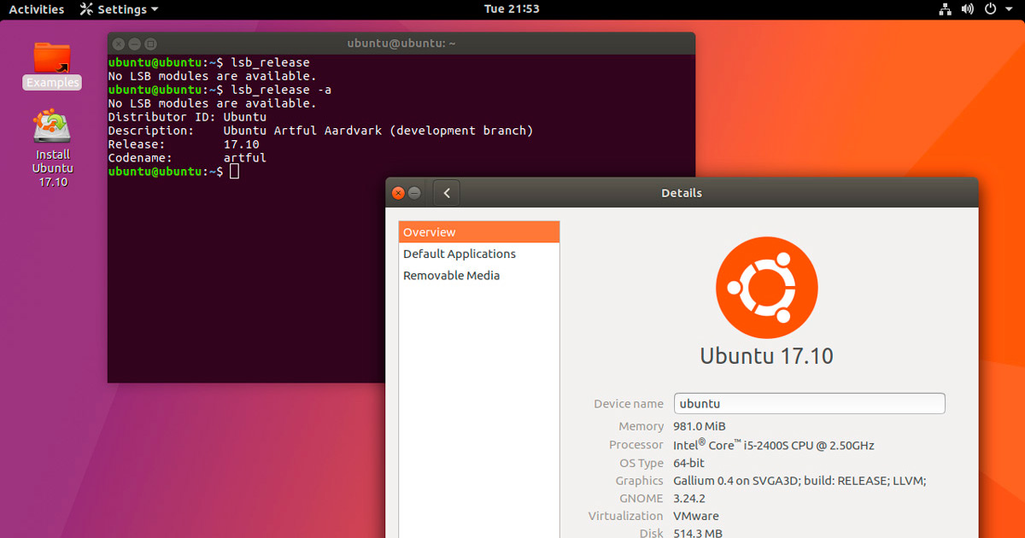Open the clock dropdown showing Tue 21:53

(x=512, y=9)
